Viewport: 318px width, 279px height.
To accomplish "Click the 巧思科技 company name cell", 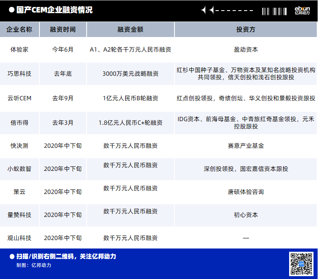I will click(x=20, y=74).
